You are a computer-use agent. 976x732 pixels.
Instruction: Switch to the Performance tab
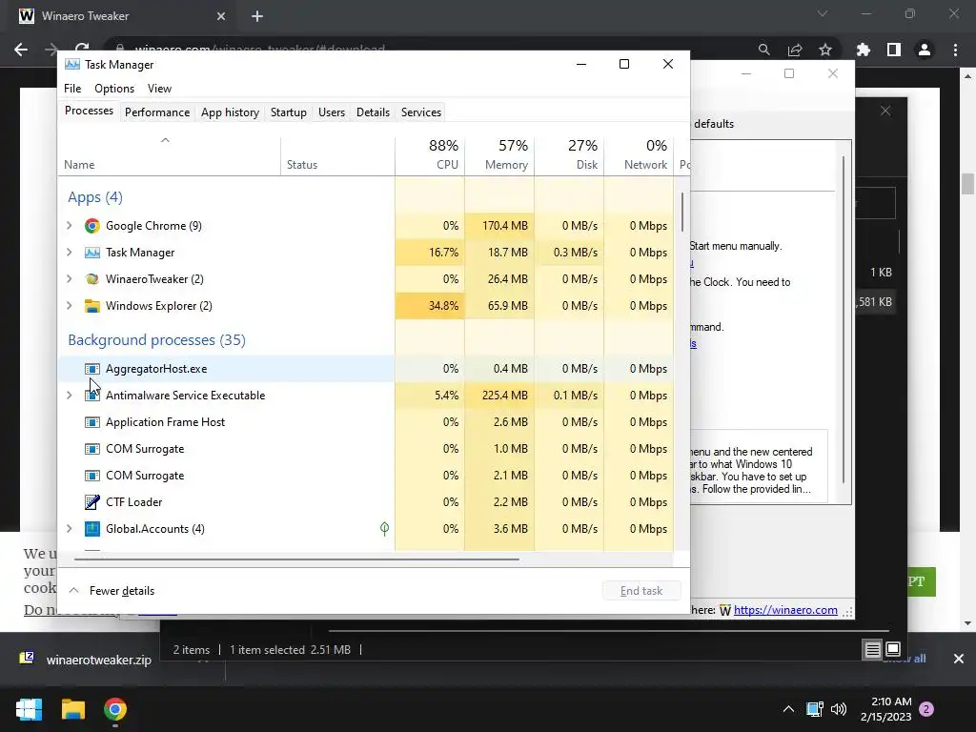[x=157, y=112]
